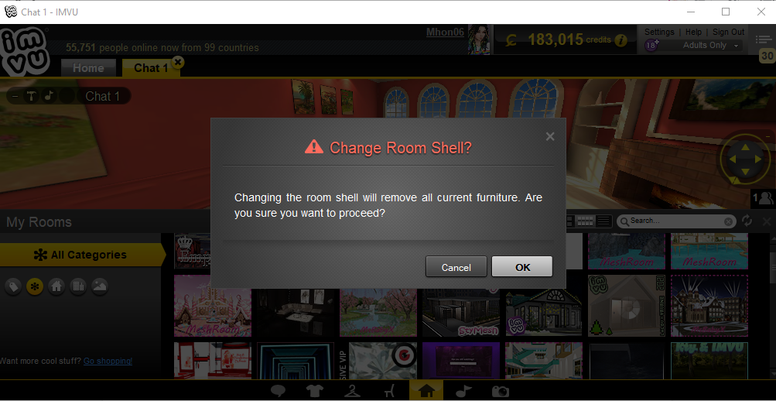Switch to the Home tab
776x401 pixels.
(x=88, y=68)
